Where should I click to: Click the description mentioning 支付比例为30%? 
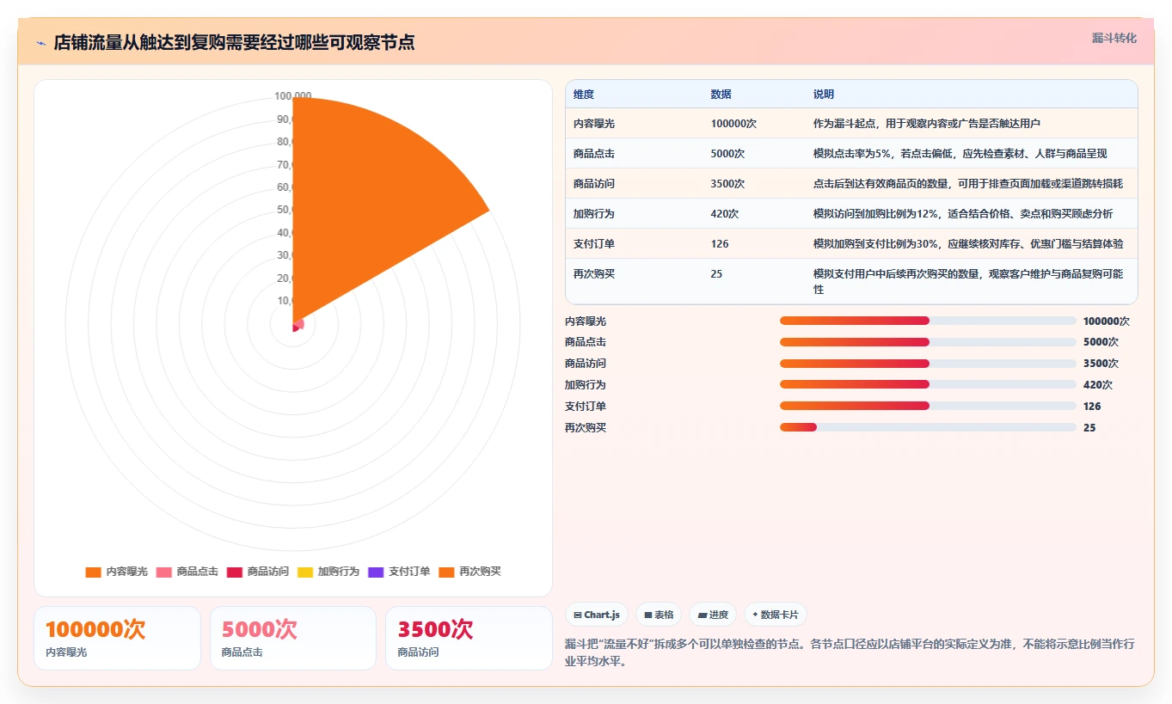tap(968, 244)
